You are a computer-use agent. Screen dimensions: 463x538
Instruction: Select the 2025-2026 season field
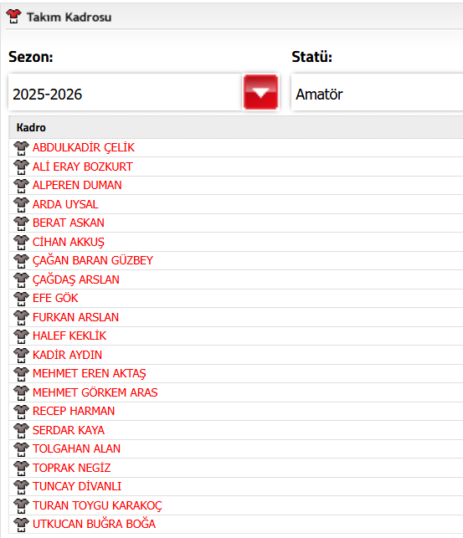coord(126,92)
